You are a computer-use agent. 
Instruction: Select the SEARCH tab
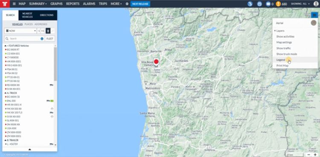tap(10, 15)
